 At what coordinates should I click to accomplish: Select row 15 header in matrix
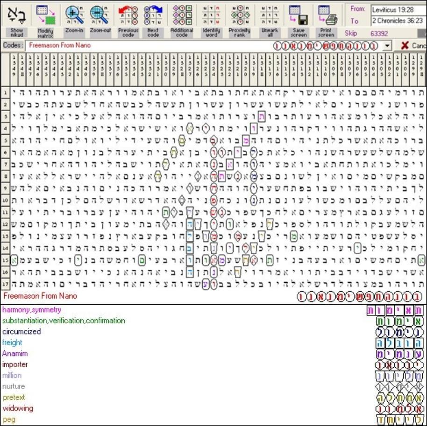(5, 259)
